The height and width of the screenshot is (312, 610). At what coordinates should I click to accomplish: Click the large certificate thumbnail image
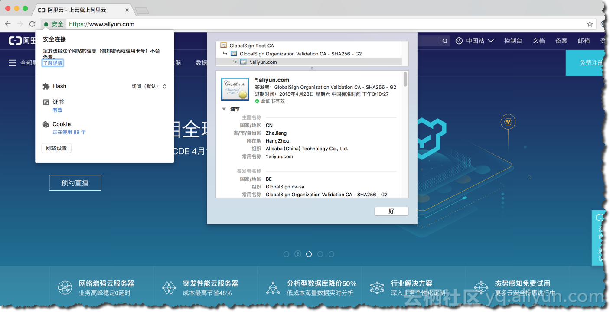click(235, 89)
